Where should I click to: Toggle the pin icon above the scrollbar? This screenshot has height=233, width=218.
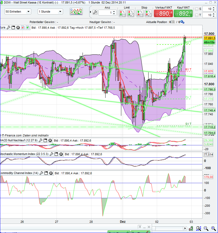[140, 227]
